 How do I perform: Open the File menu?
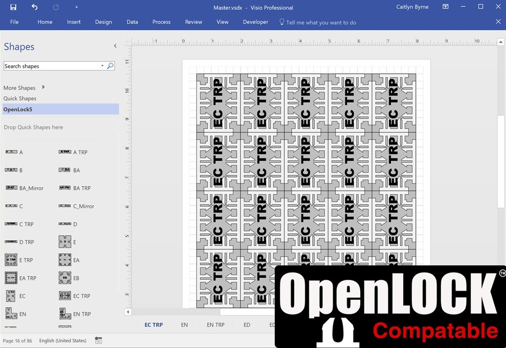pos(14,22)
